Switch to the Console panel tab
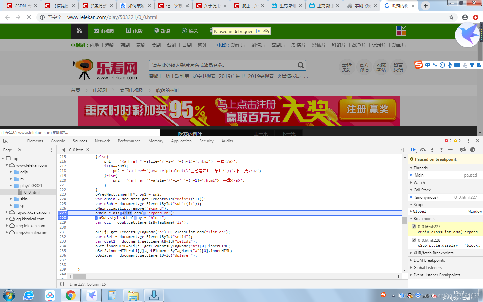The width and height of the screenshot is (483, 302). (58, 141)
